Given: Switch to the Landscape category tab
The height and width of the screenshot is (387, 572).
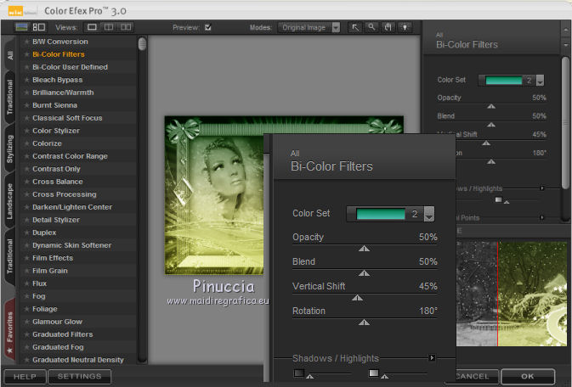Looking at the screenshot, I should coord(10,201).
